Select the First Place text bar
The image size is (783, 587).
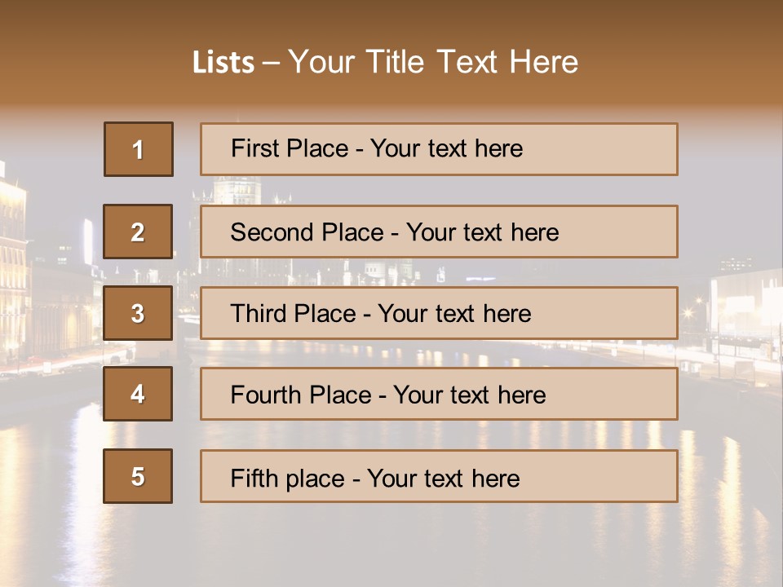[439, 149]
